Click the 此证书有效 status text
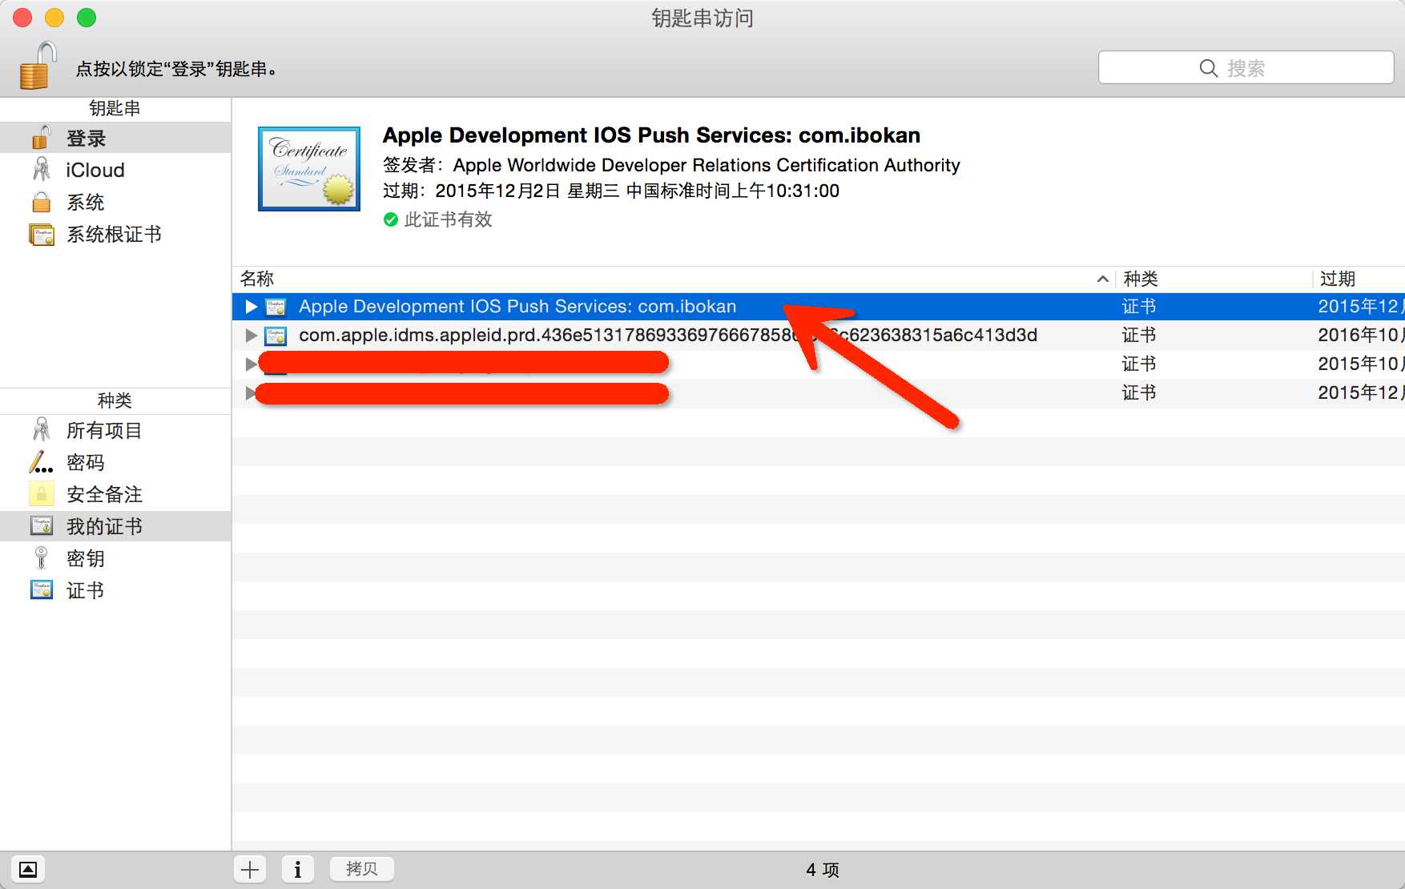The width and height of the screenshot is (1405, 889). pyautogui.click(x=449, y=219)
